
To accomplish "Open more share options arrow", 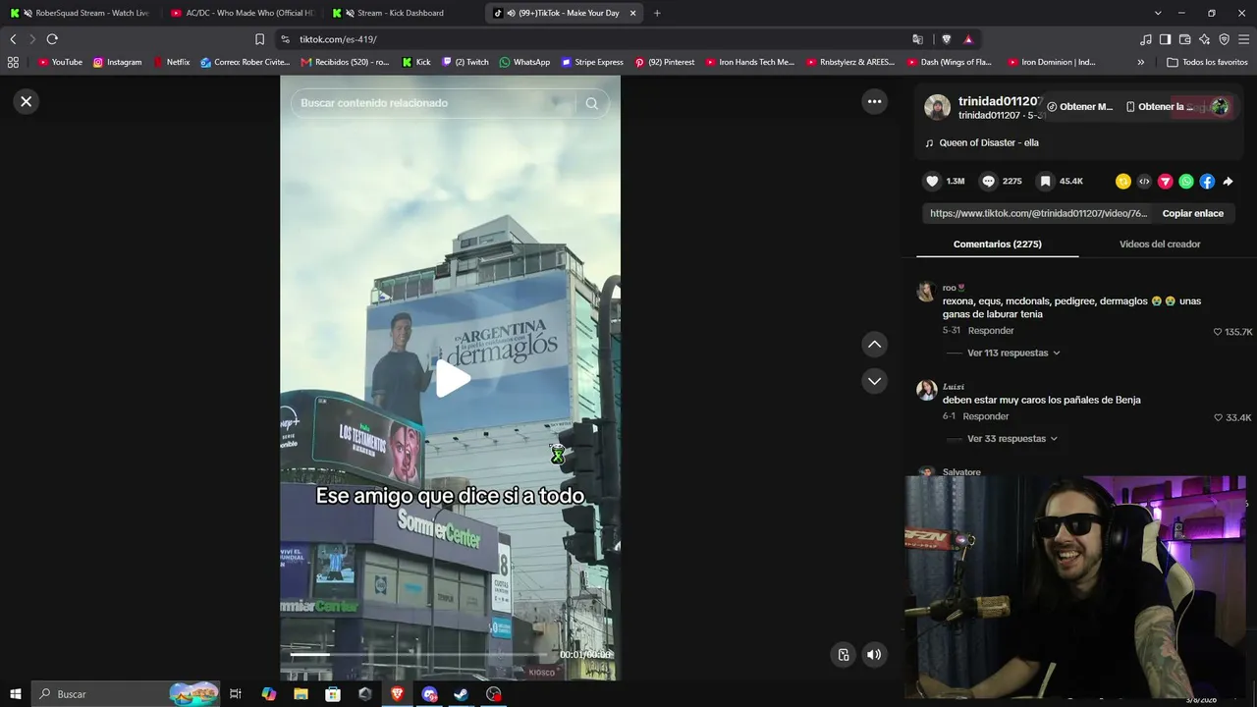I will pyautogui.click(x=1228, y=182).
